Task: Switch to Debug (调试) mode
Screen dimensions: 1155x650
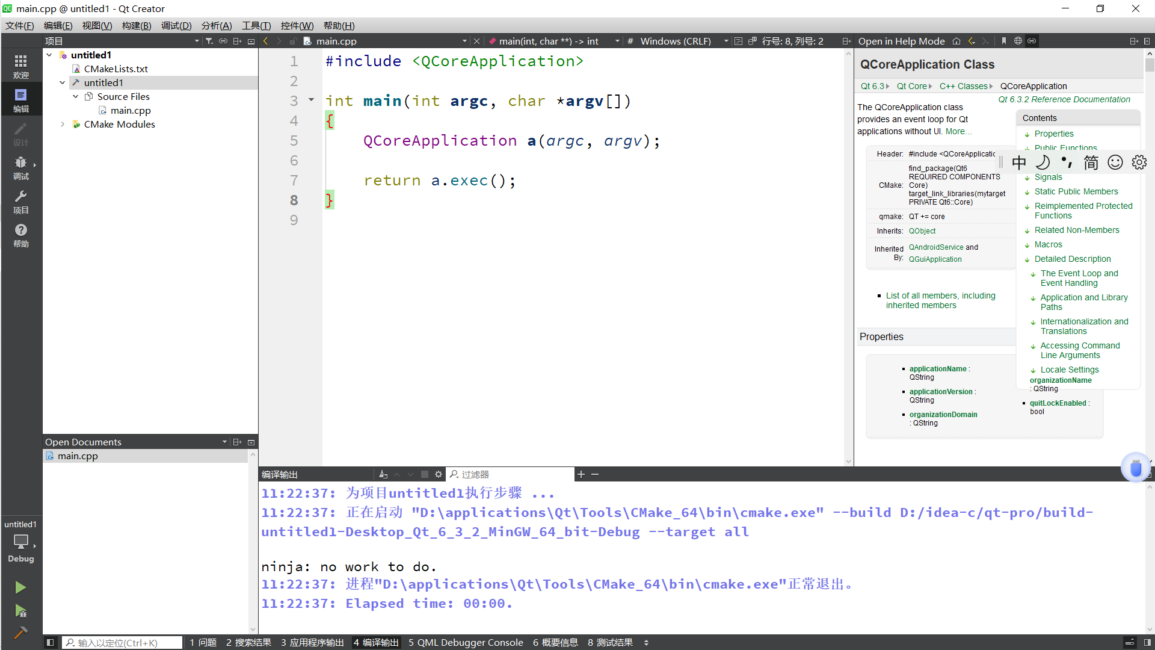Action: click(21, 167)
